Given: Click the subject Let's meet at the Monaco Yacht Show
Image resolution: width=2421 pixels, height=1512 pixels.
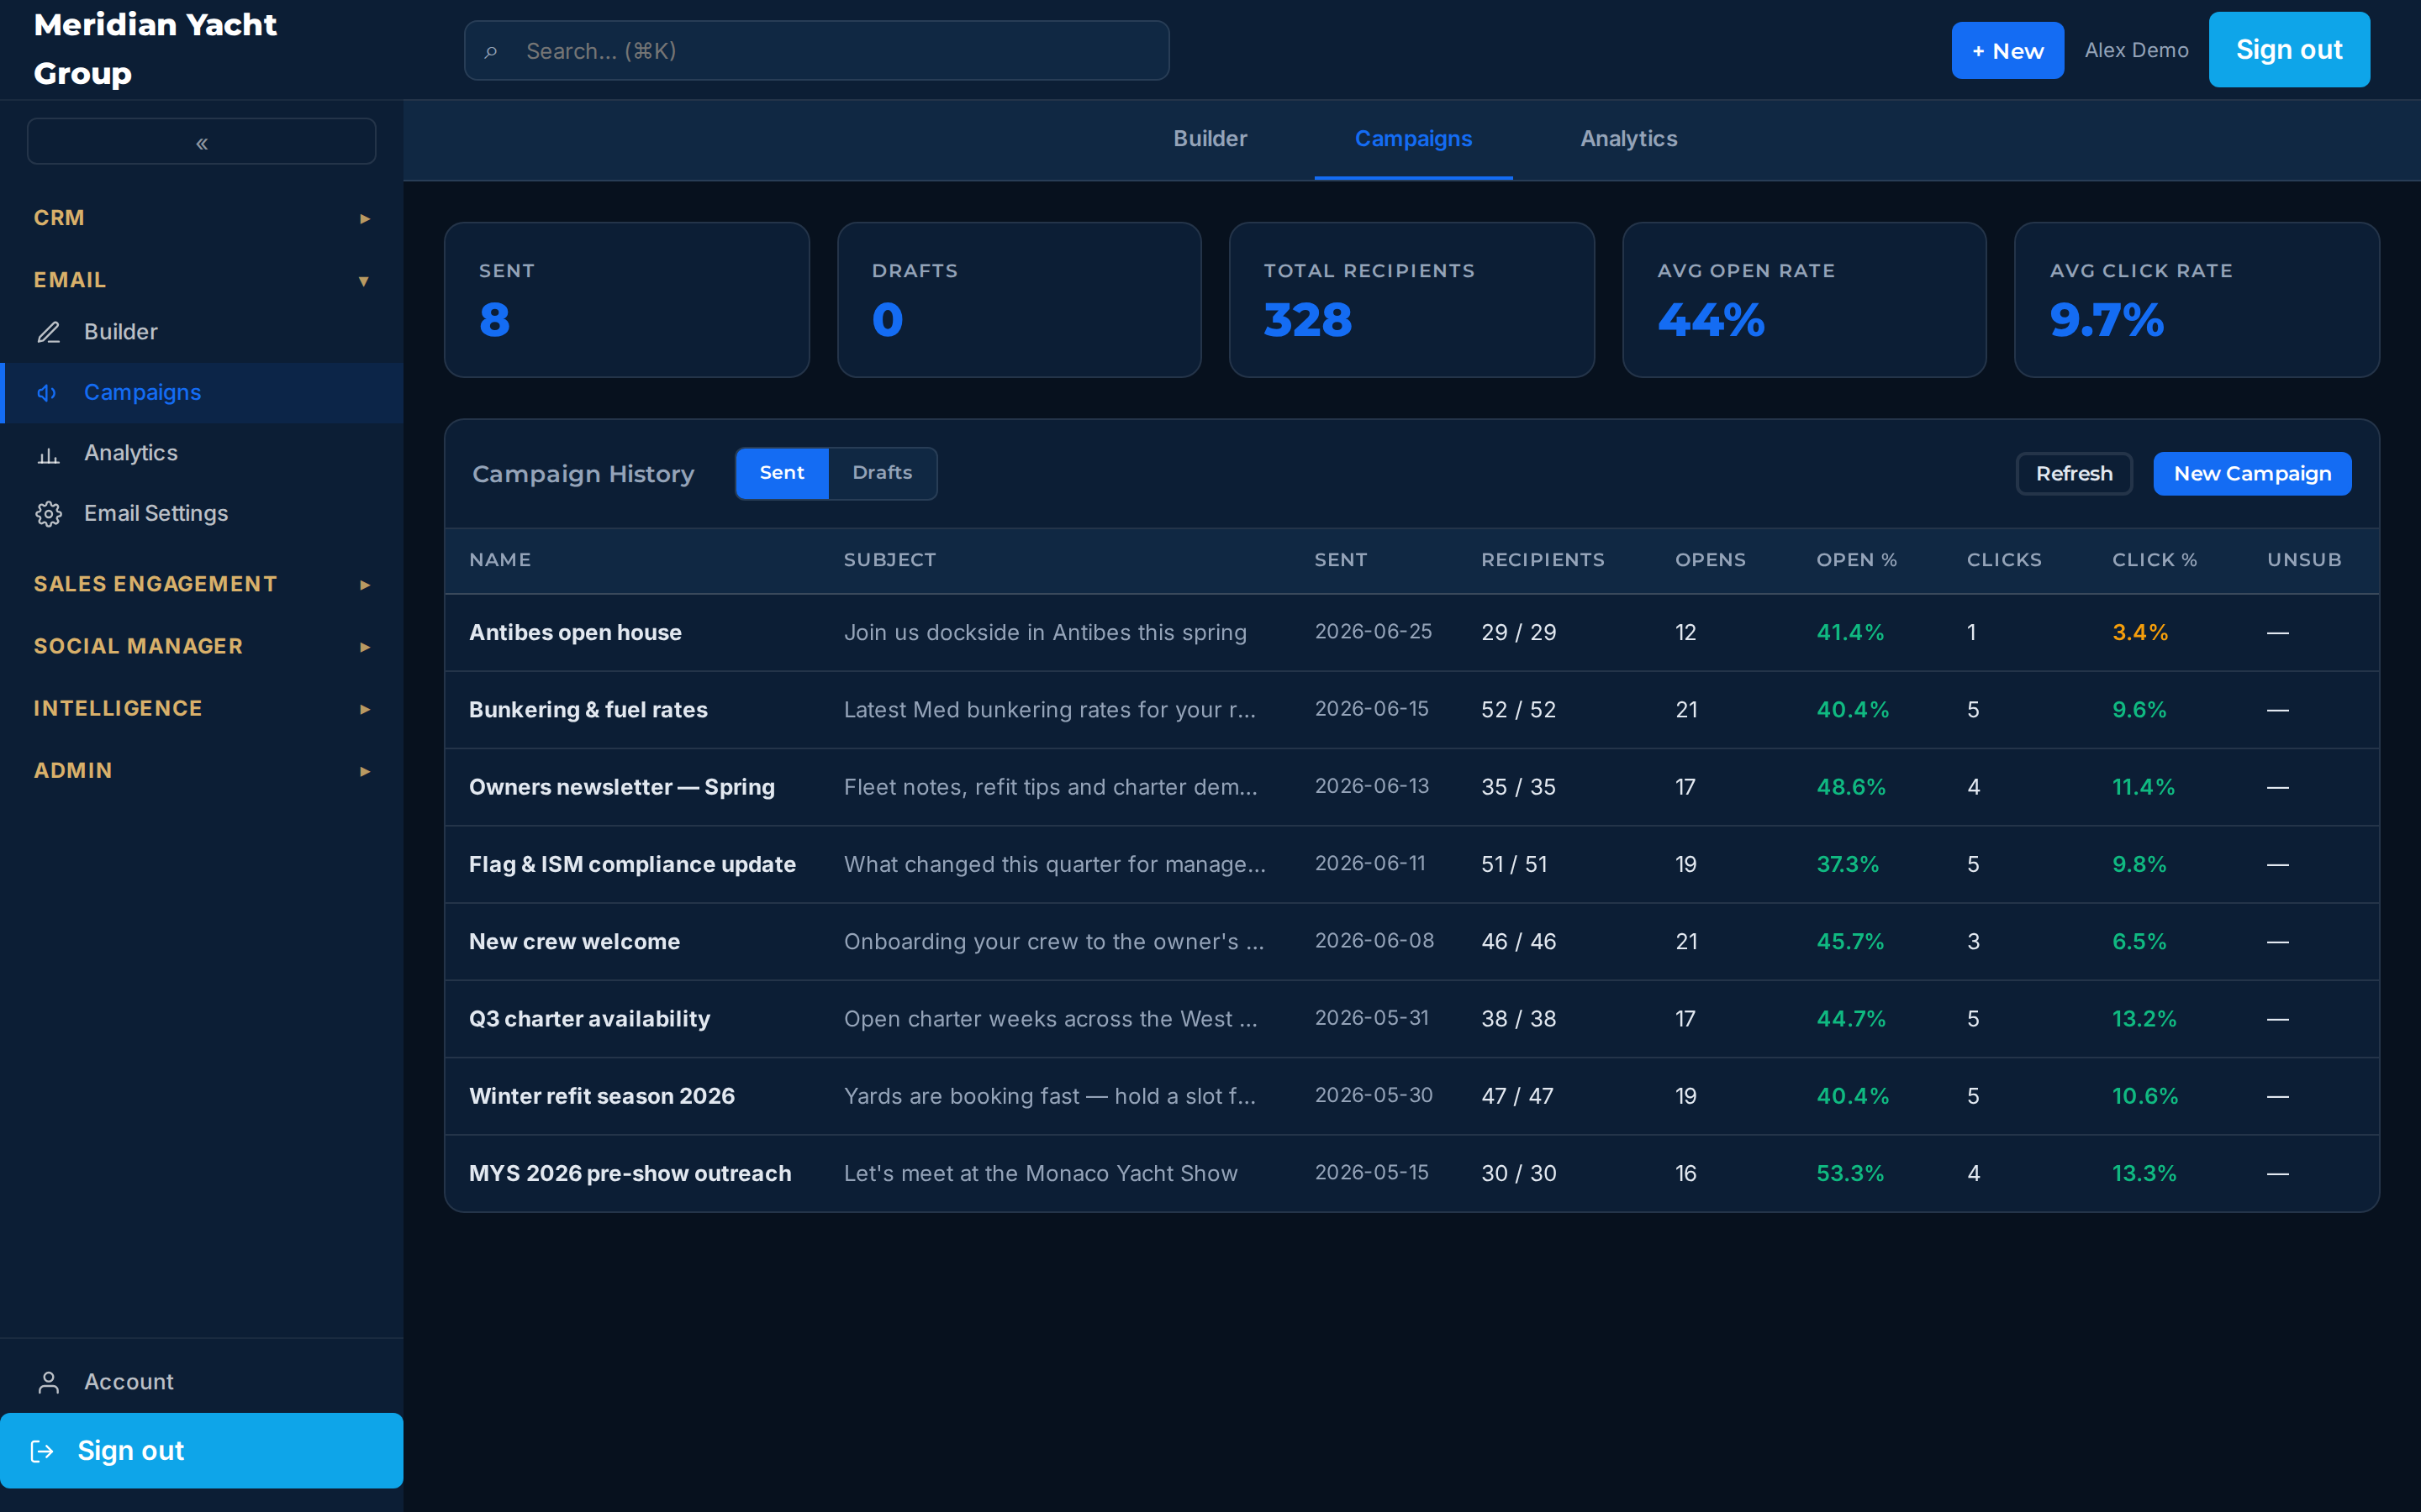Looking at the screenshot, I should (x=1041, y=1174).
